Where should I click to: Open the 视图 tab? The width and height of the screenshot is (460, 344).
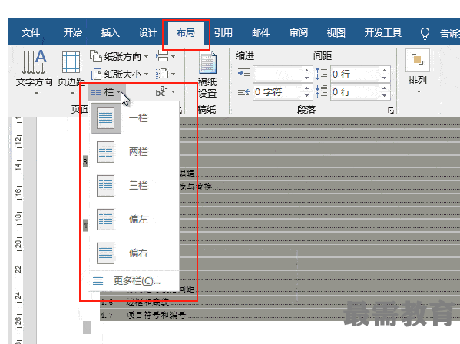click(336, 32)
